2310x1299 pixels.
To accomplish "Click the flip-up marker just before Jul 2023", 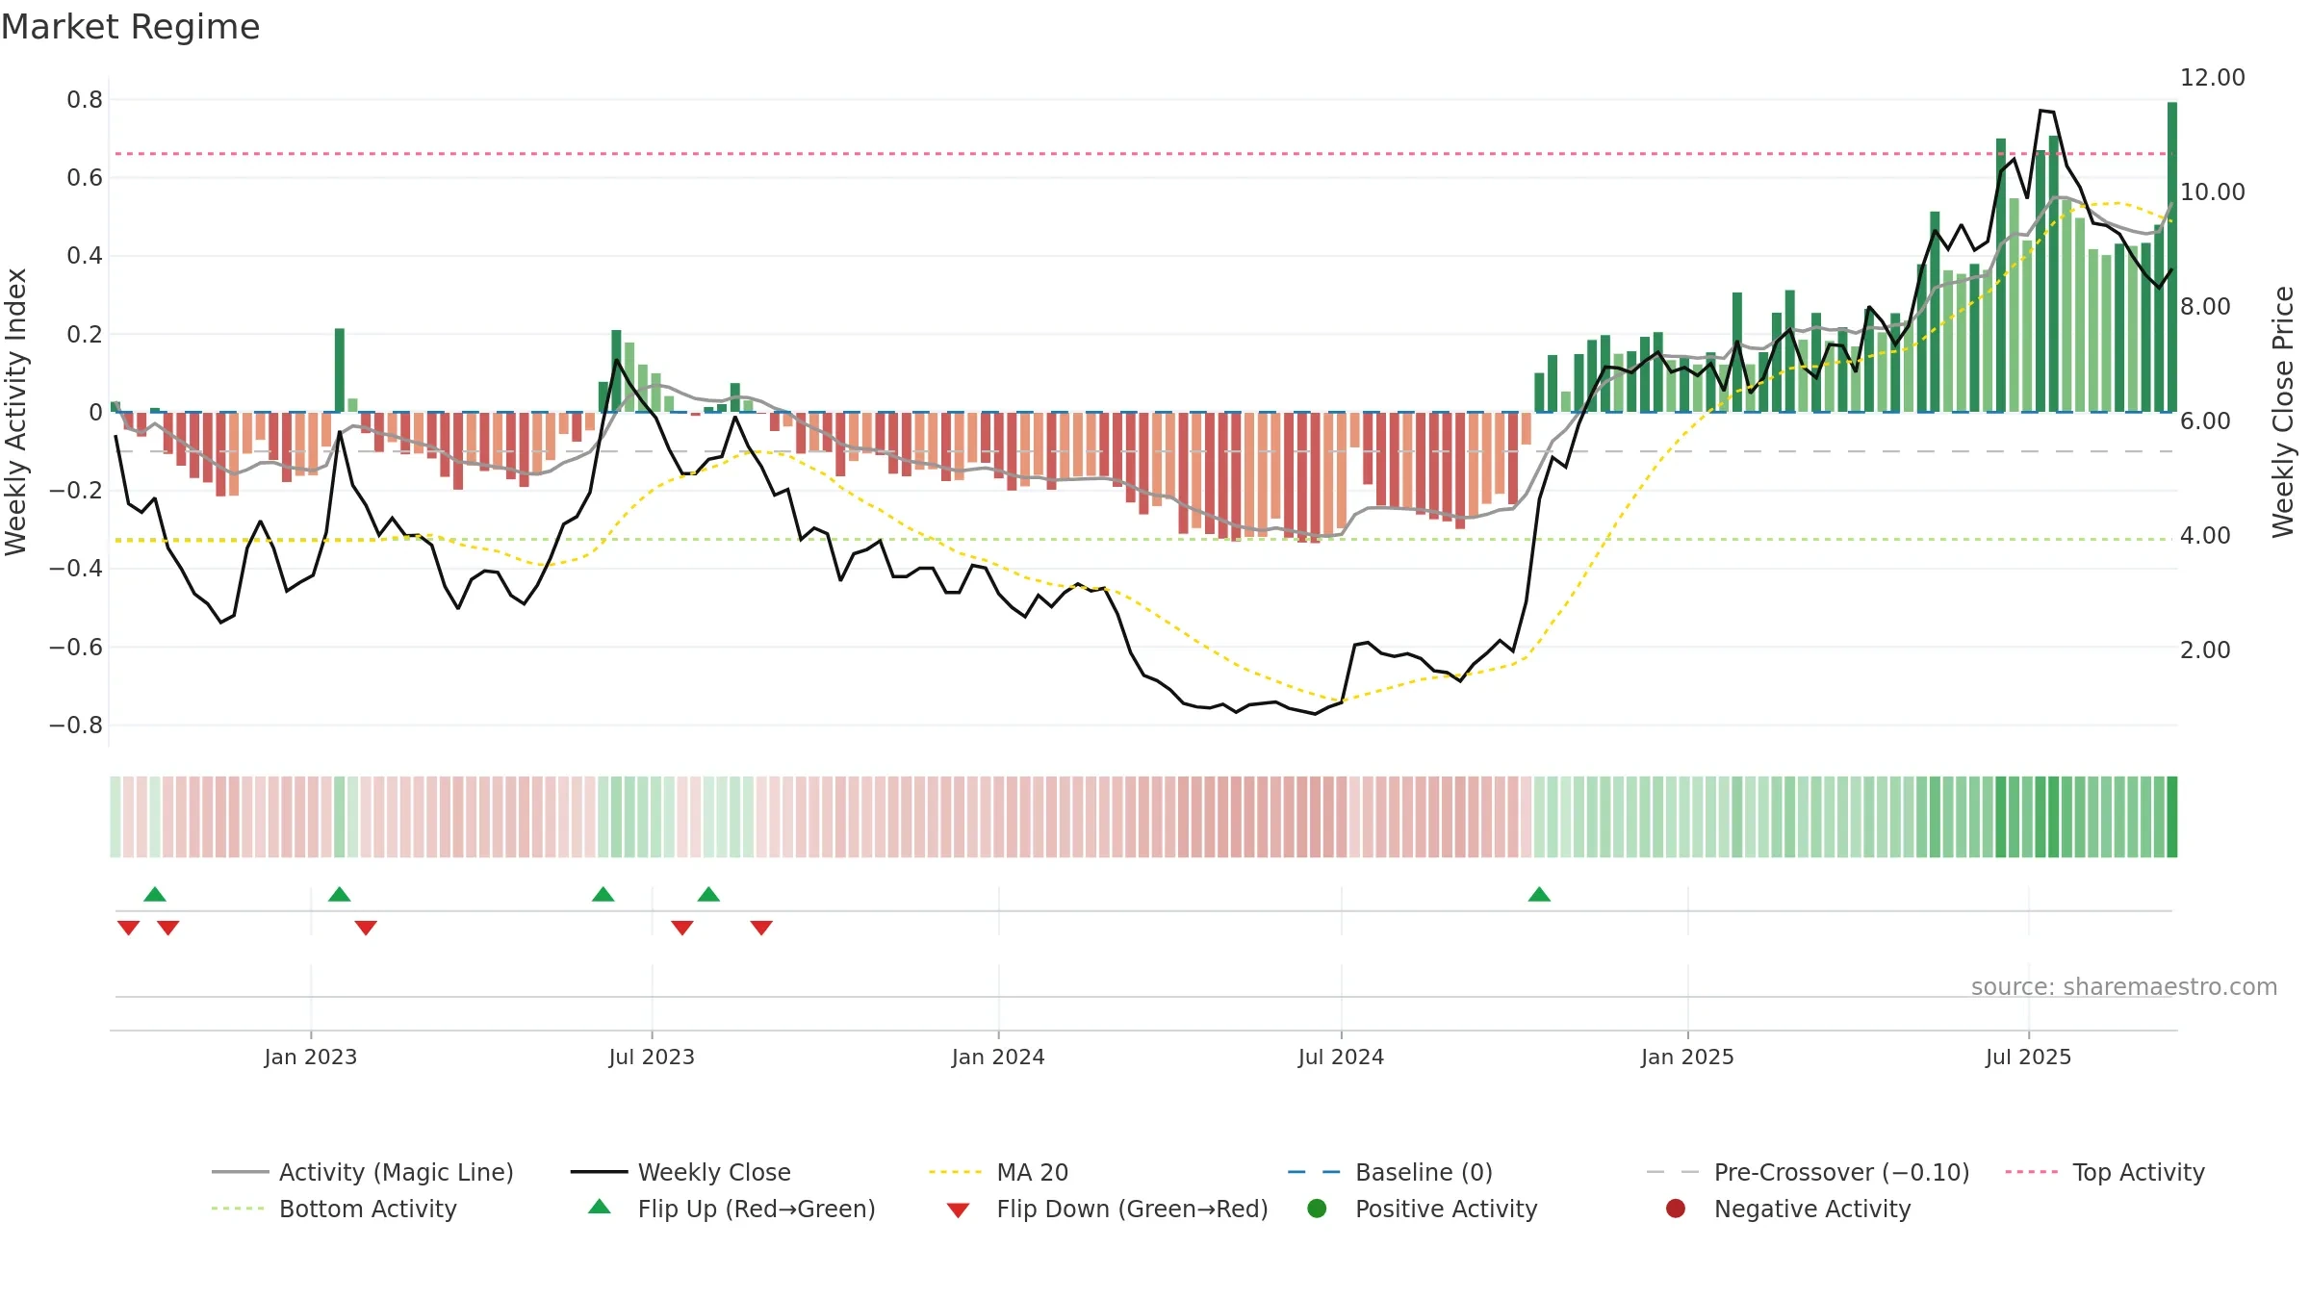I will point(603,895).
